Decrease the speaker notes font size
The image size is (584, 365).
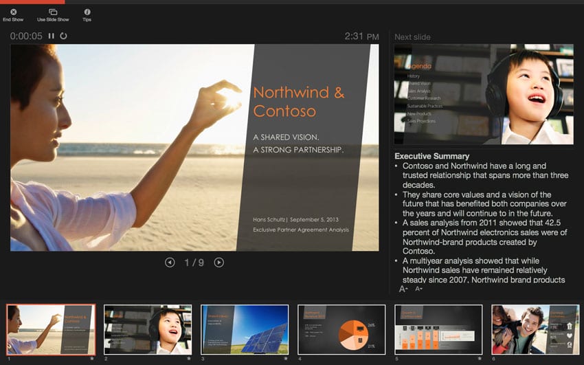coord(418,289)
